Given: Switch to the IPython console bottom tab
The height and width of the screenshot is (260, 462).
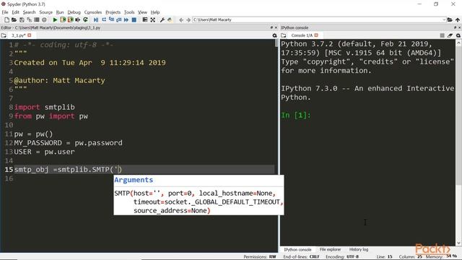Looking at the screenshot, I should [297, 249].
